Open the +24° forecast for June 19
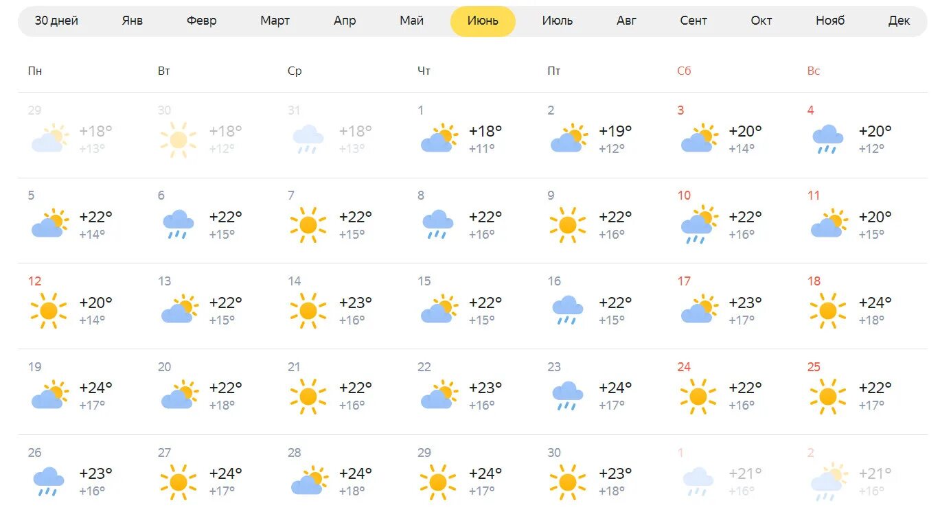Viewport: 940px width, 529px height. [x=82, y=392]
